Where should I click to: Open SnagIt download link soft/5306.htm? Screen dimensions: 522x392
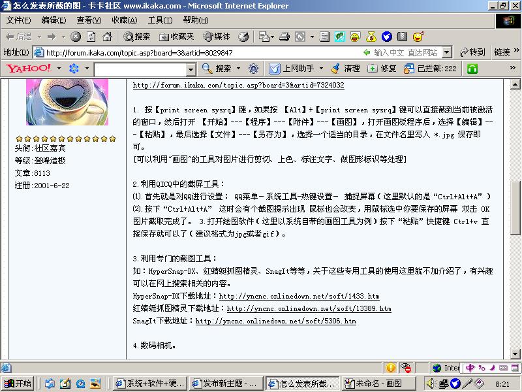click(x=275, y=321)
